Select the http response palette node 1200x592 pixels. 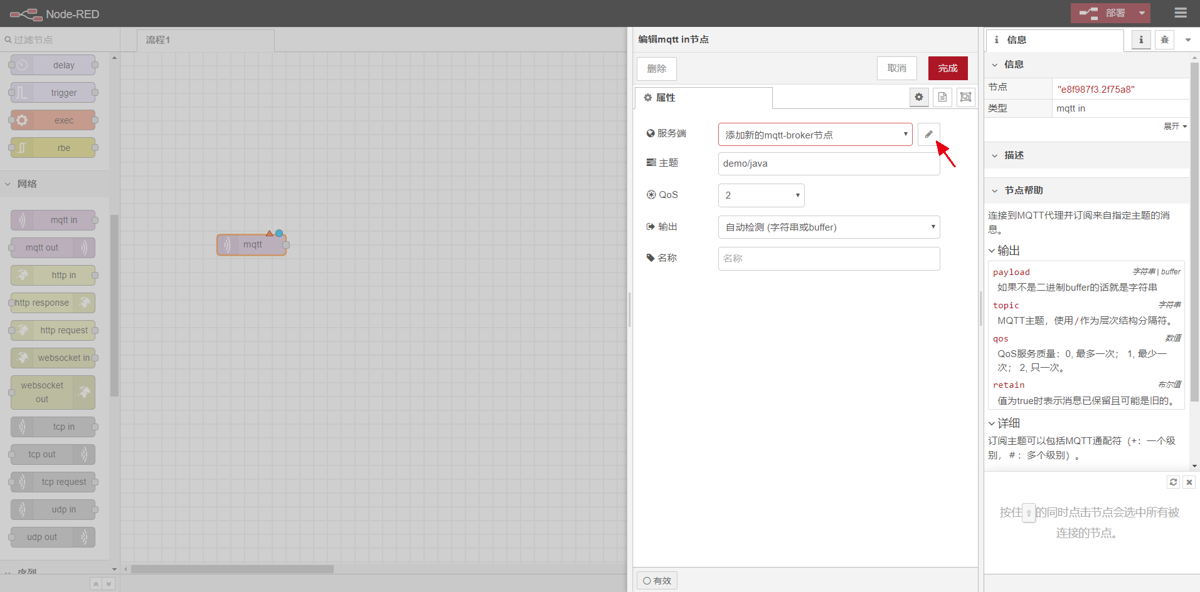53,303
